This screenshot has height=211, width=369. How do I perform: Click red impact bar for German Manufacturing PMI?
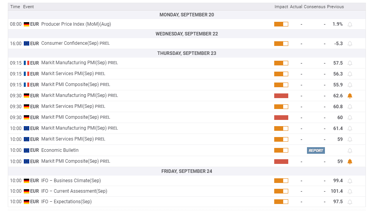tap(281, 96)
